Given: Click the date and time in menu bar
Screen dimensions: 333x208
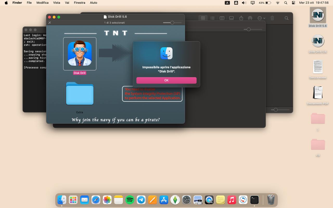Looking at the screenshot, I should pos(314,3).
